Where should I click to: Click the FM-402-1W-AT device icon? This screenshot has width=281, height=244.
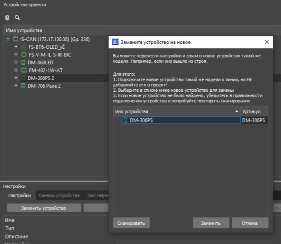[23, 70]
